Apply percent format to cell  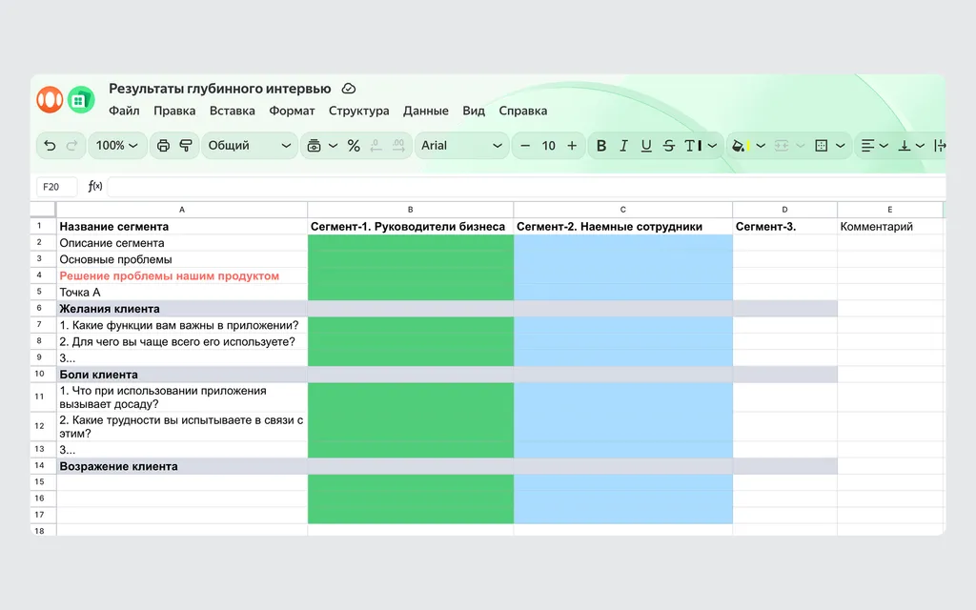354,146
